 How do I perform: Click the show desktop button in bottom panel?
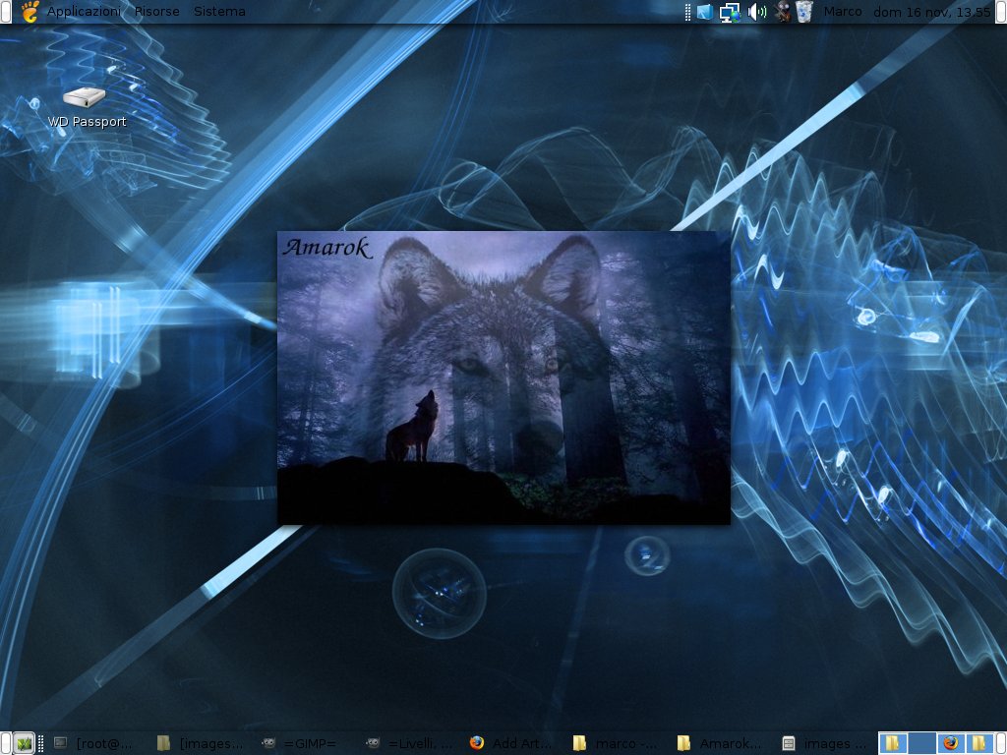point(25,743)
